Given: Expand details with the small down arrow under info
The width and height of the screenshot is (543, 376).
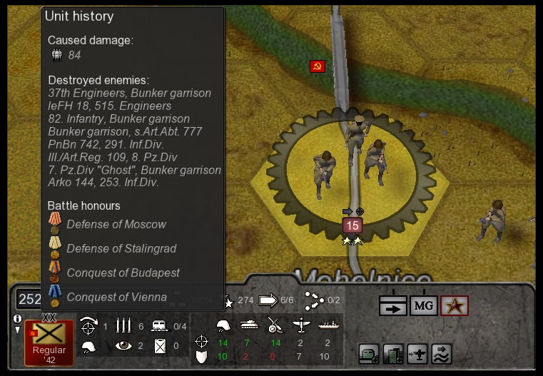Looking at the screenshot, I should click(x=17, y=330).
